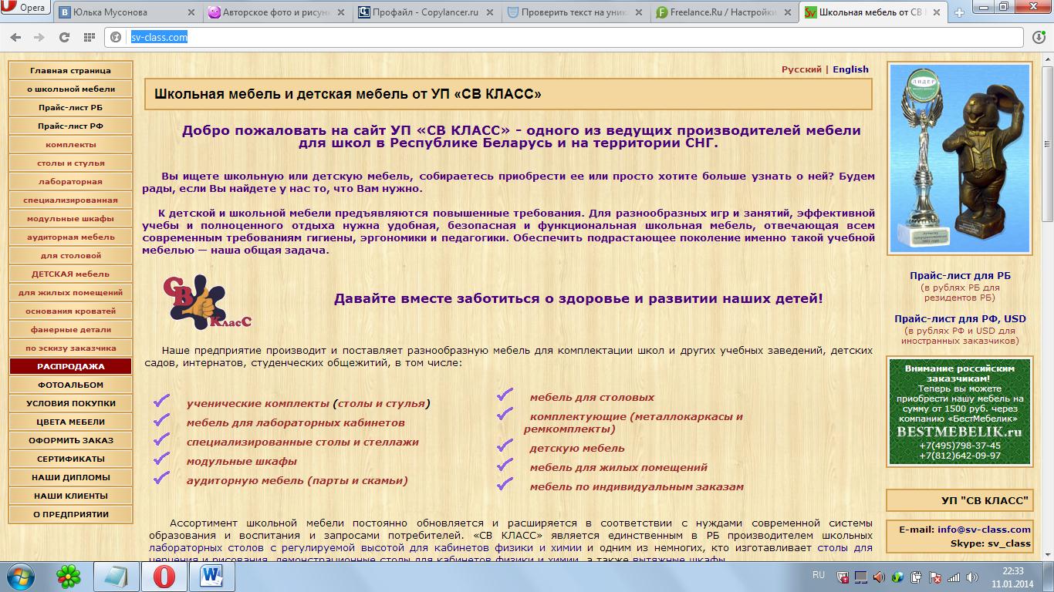Screen dimensions: 1054x592
Task: Switch site language to English
Action: point(850,69)
